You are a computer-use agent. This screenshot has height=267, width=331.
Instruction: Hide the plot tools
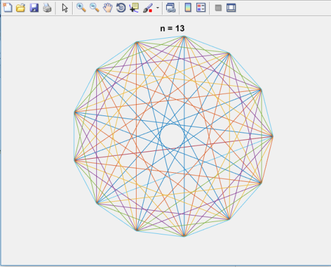218,8
